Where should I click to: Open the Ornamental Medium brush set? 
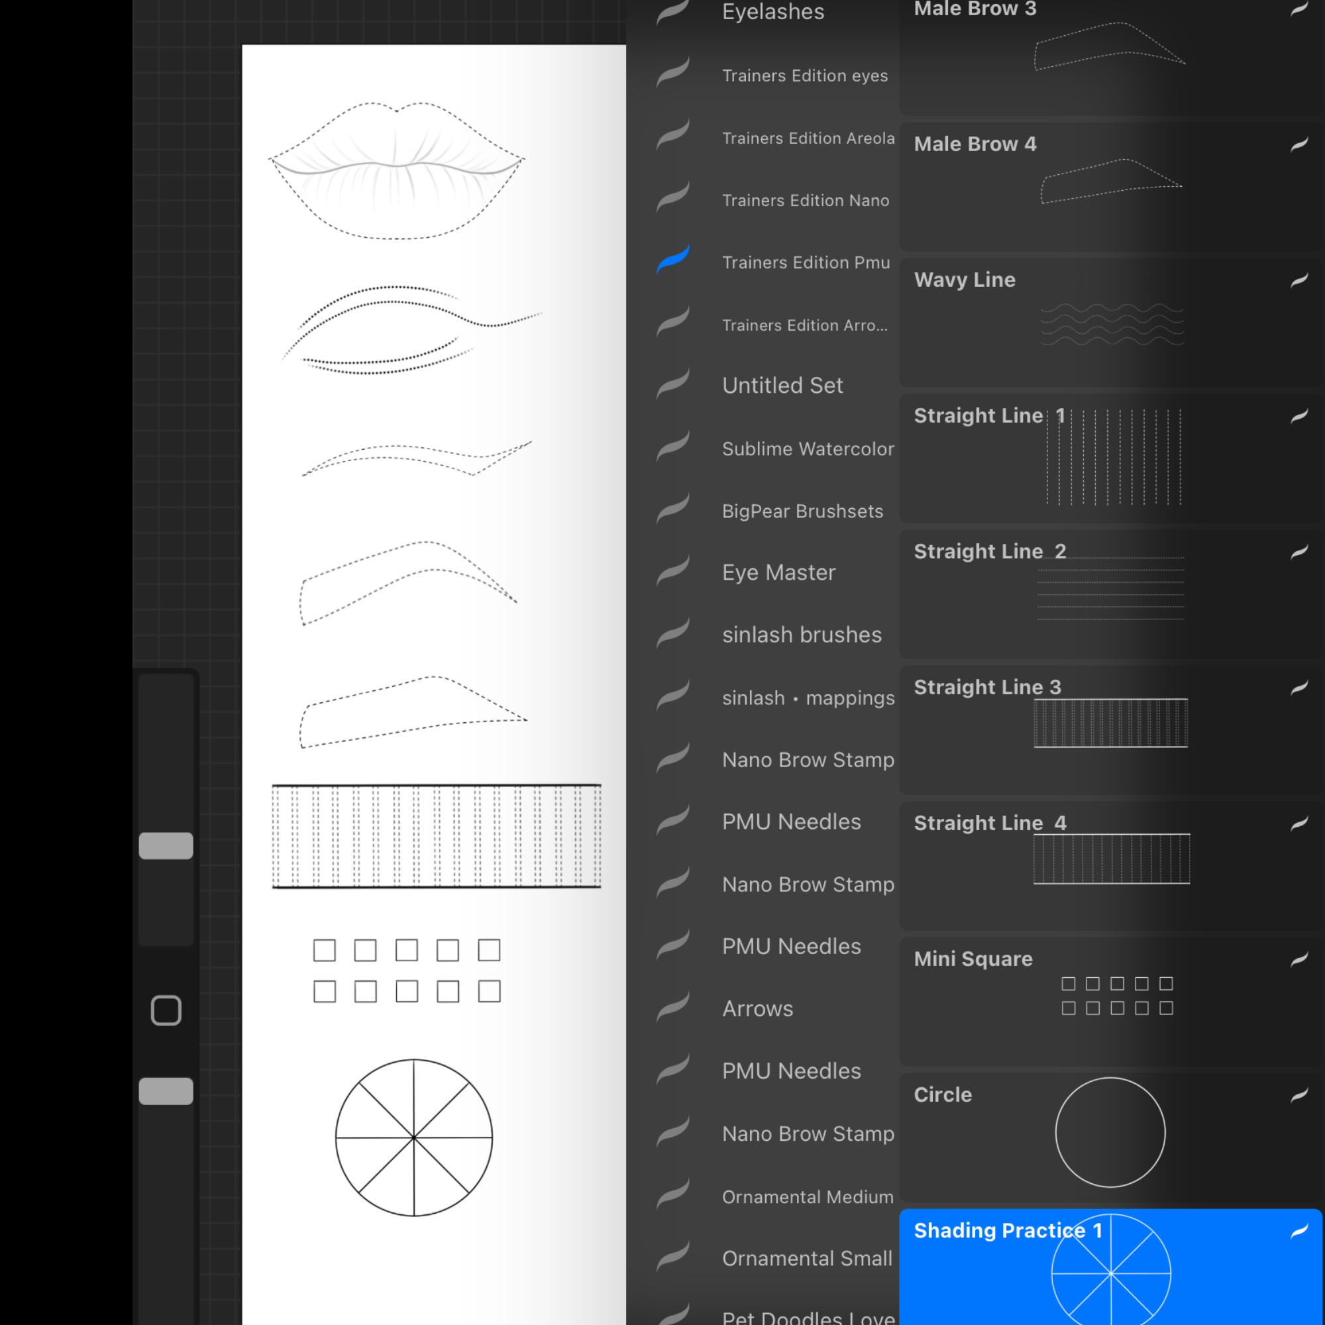(x=807, y=1196)
